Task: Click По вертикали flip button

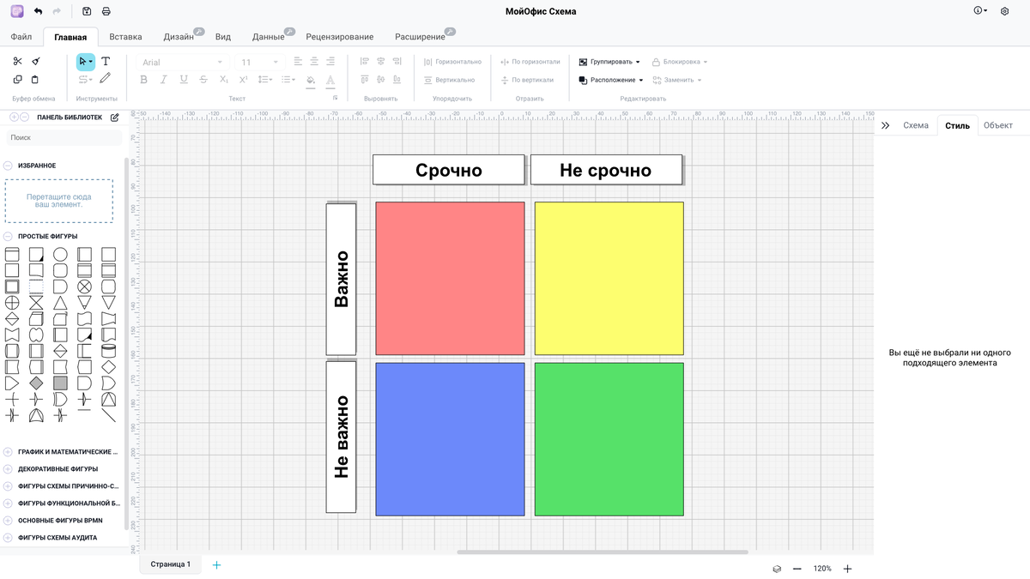Action: point(527,80)
